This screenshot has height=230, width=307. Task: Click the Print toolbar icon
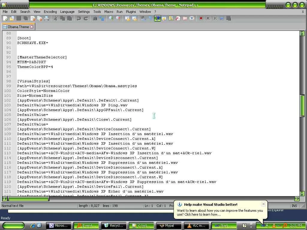[46, 18]
